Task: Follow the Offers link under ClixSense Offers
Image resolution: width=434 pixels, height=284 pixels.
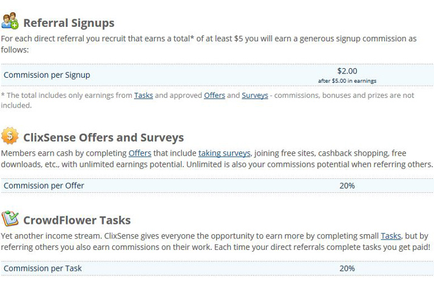Action: coord(140,153)
